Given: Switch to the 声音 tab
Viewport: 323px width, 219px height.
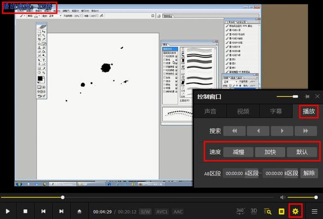Looking at the screenshot, I should pos(210,111).
